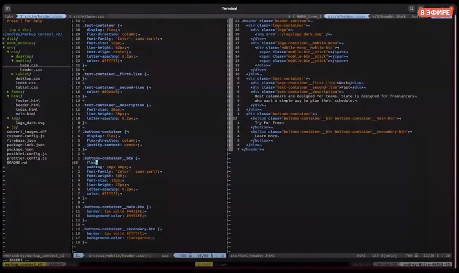
Task: Click src/html/header.html in the statusline
Action: pos(252,255)
